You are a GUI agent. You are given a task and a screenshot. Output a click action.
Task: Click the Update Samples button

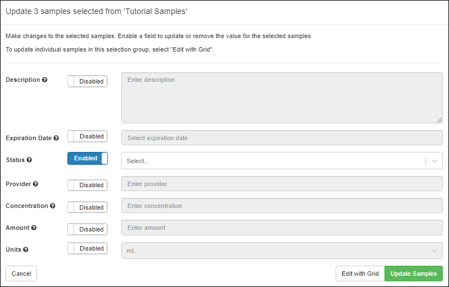[414, 274]
